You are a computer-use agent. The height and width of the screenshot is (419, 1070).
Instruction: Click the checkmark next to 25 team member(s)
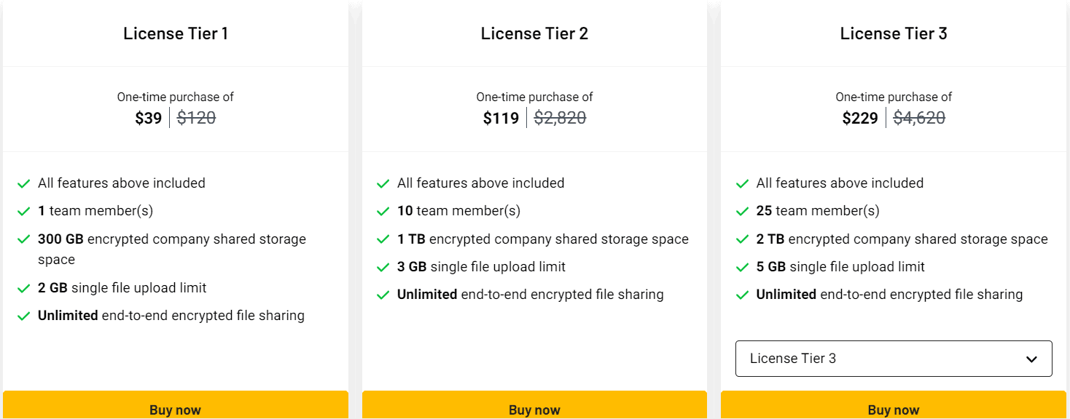(742, 211)
